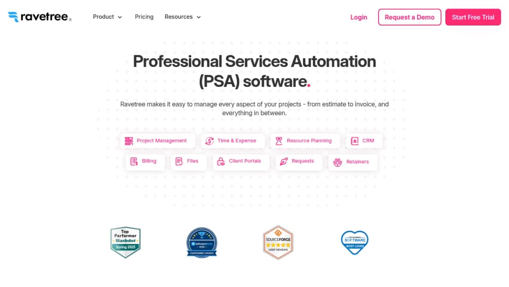Expand the Resources dropdown chevron
Viewport: 509px width, 287px height.
click(x=199, y=17)
